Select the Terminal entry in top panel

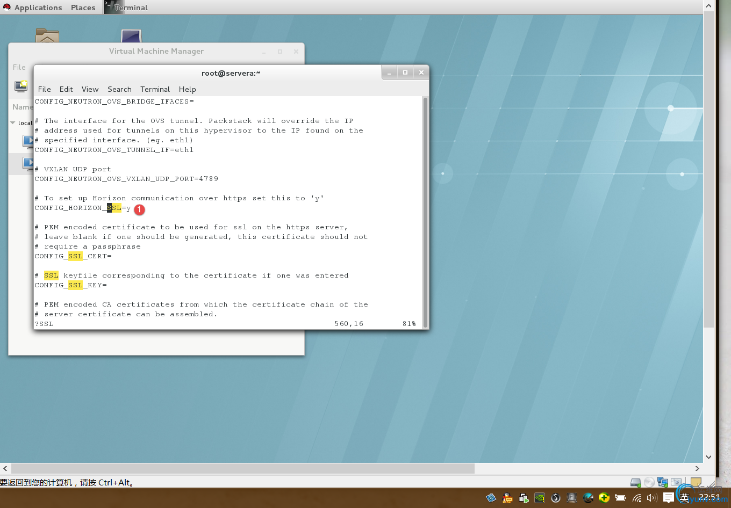(126, 8)
